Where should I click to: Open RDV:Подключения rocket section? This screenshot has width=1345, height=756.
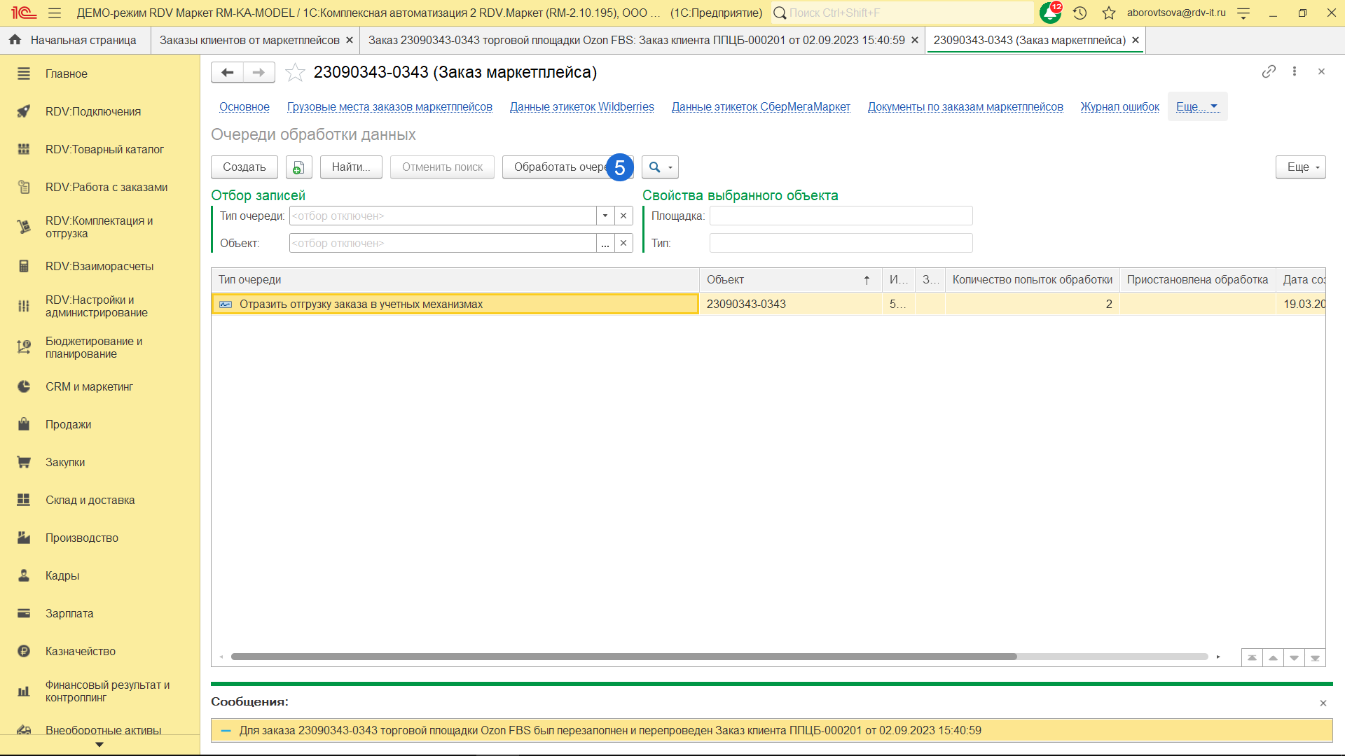pos(92,111)
